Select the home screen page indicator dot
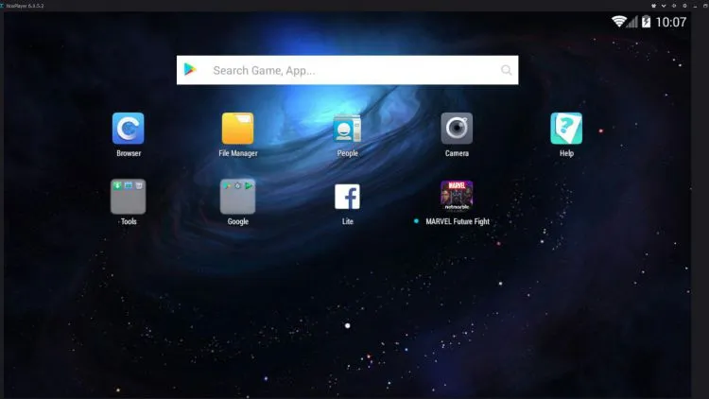Screen dimensions: 709x399 coord(347,325)
